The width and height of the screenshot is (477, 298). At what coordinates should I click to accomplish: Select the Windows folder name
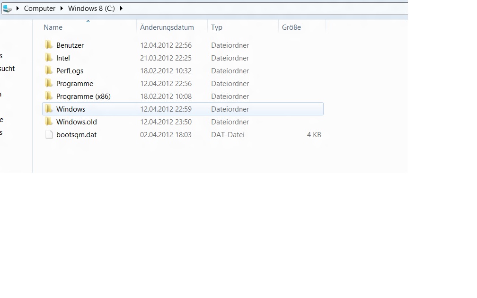pos(71,109)
